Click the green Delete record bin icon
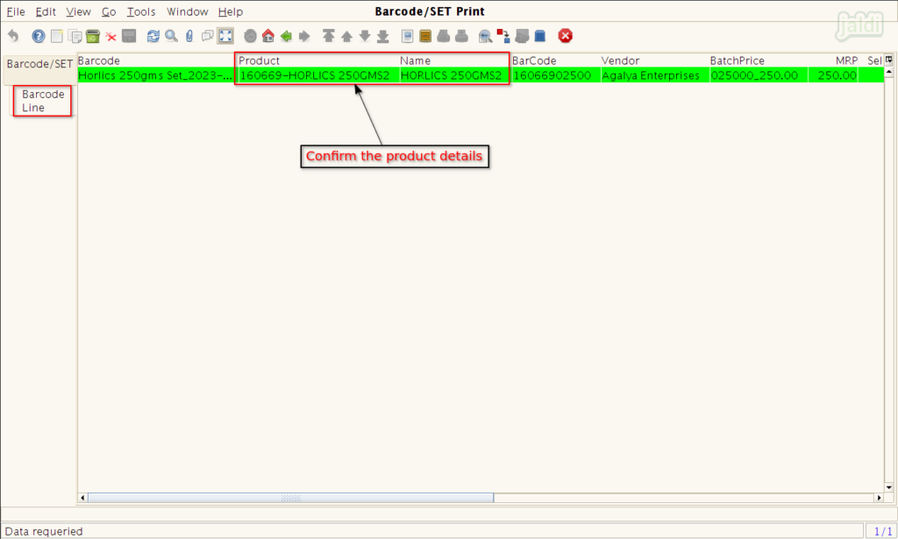The image size is (898, 539). point(93,36)
